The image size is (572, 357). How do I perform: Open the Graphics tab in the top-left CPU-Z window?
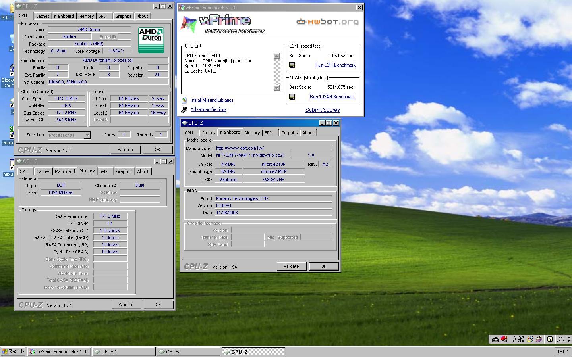coord(124,16)
